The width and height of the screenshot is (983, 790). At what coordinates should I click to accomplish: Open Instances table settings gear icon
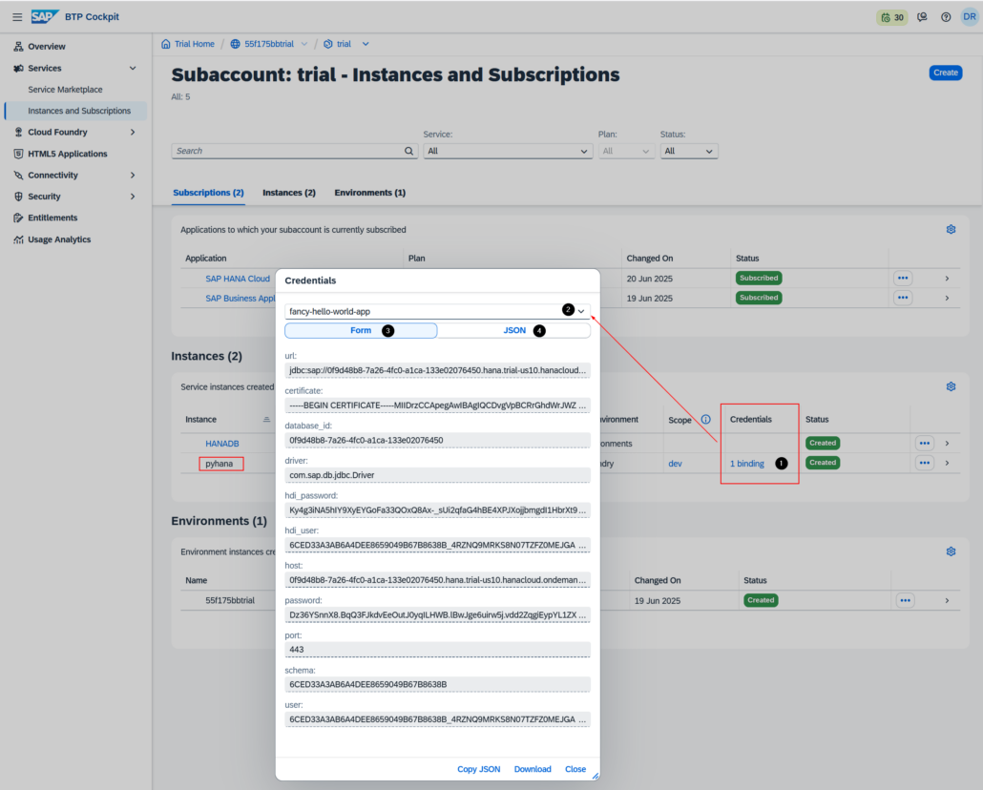point(951,386)
